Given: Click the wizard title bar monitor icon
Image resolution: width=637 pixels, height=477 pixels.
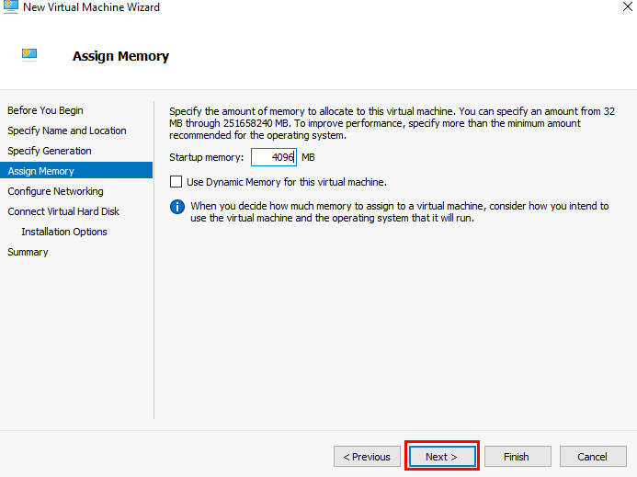Looking at the screenshot, I should click(10, 6).
